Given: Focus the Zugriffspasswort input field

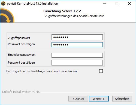Looking at the screenshot, I should [x=77, y=37].
